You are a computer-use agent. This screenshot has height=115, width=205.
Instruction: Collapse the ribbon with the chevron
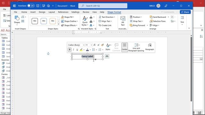point(189,28)
